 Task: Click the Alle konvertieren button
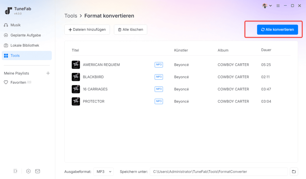[277, 30]
